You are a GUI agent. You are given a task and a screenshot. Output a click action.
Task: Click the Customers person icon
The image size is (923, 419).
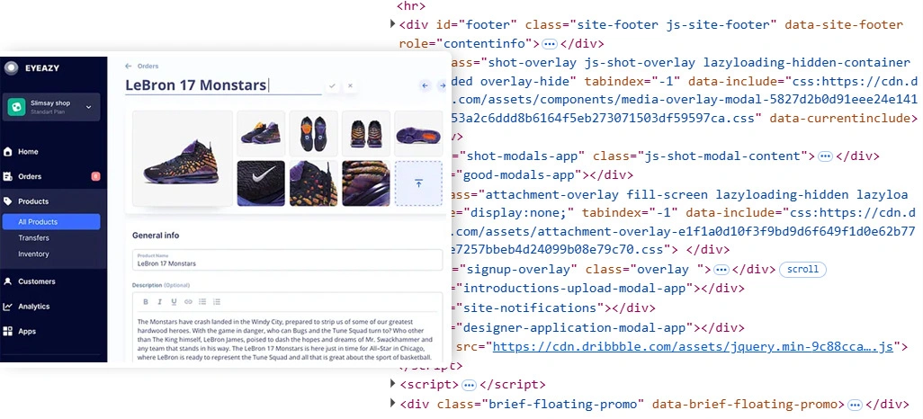tap(8, 282)
